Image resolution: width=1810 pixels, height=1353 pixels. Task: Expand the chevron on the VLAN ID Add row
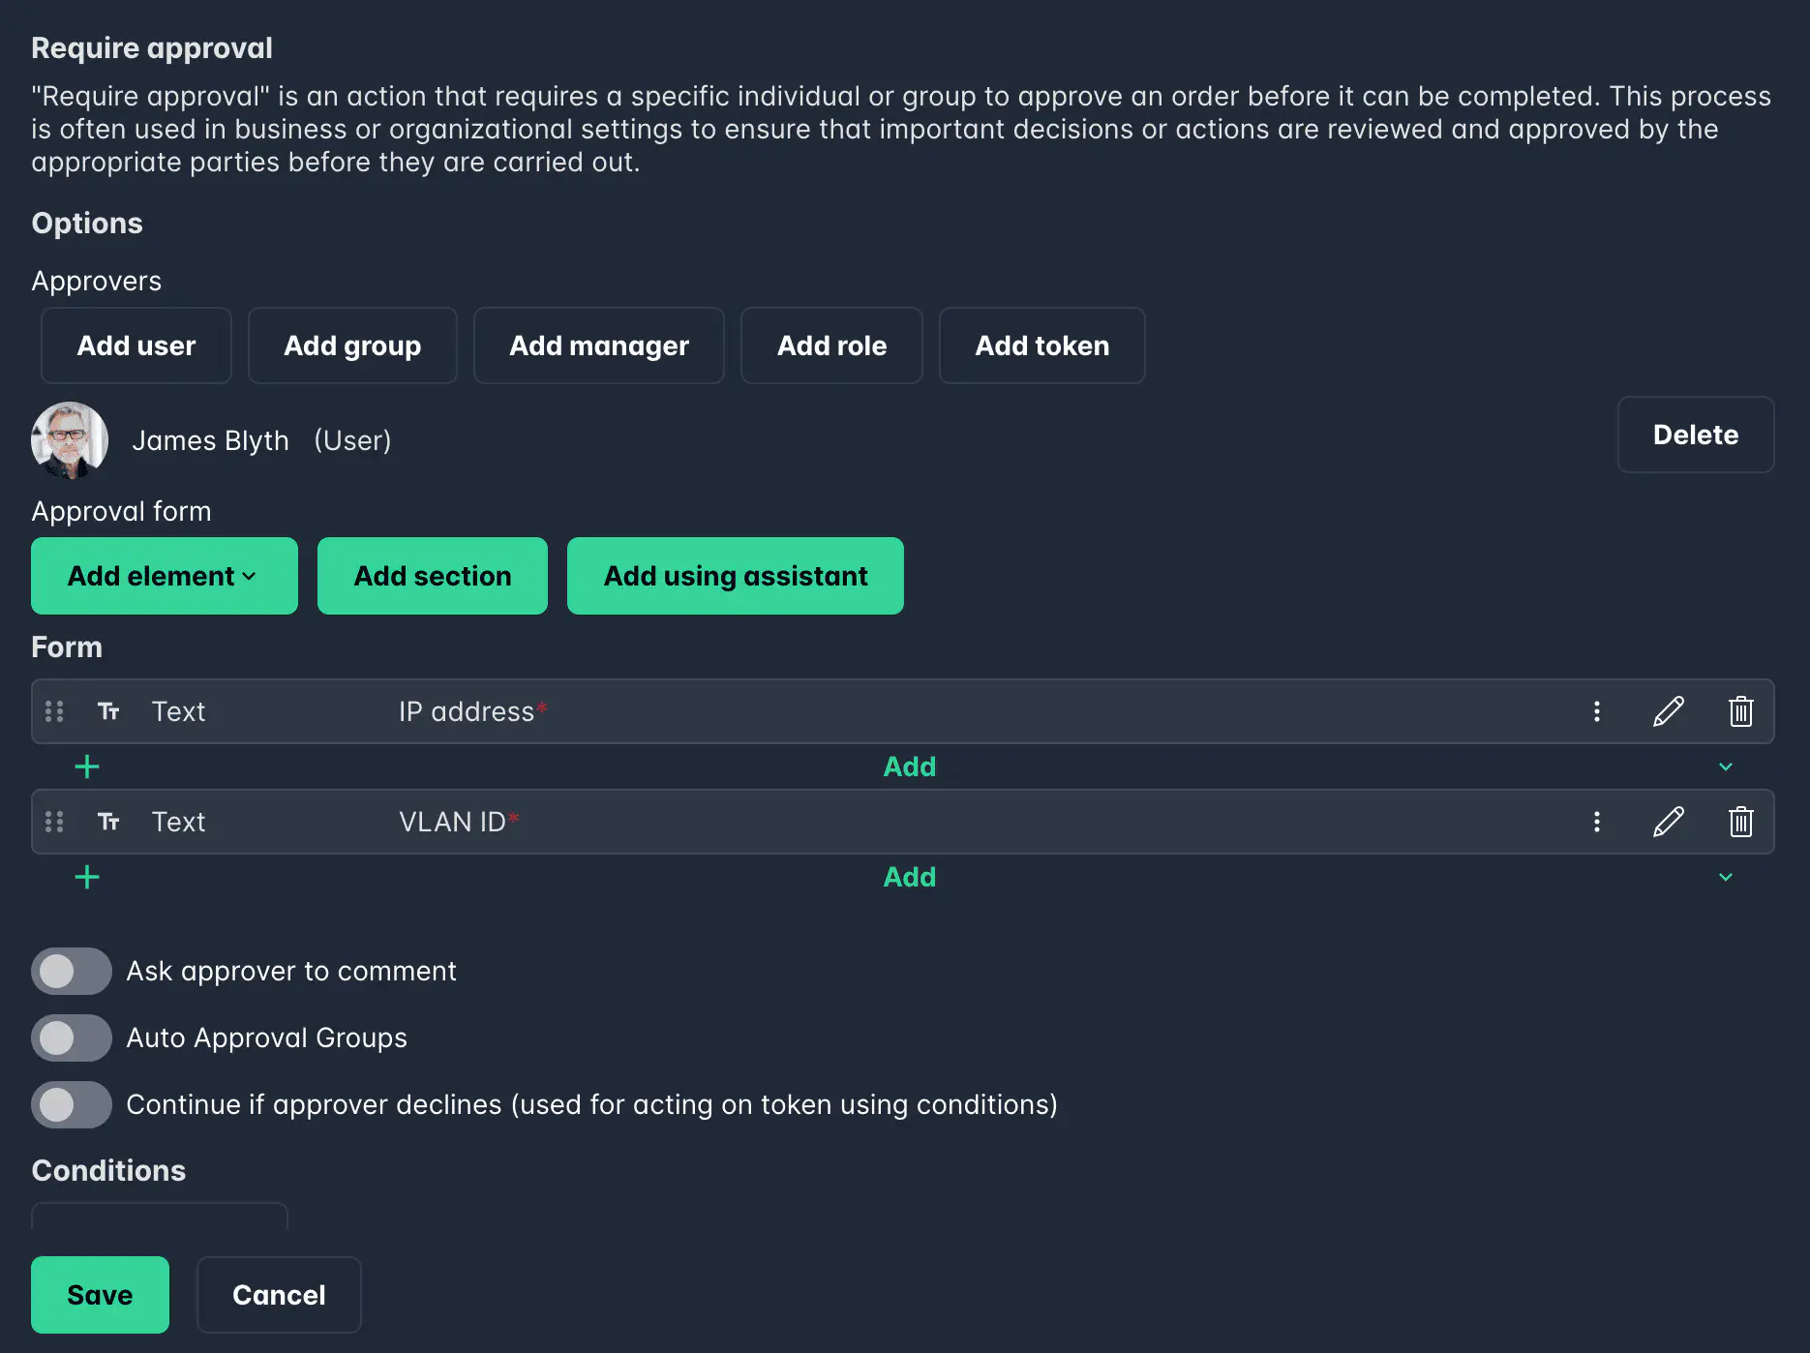(1726, 877)
